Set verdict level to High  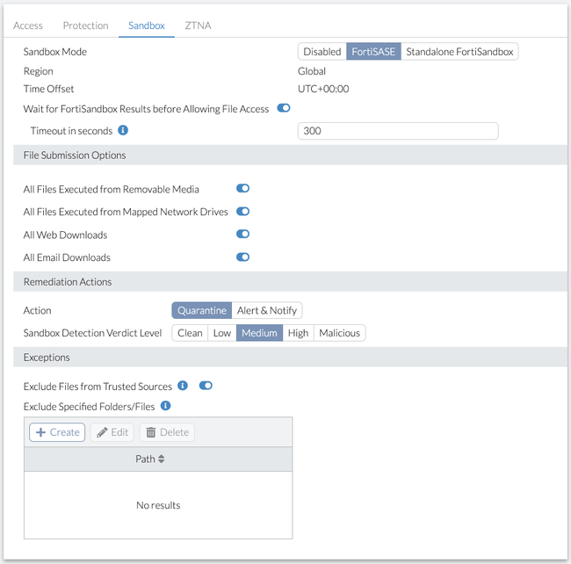298,333
